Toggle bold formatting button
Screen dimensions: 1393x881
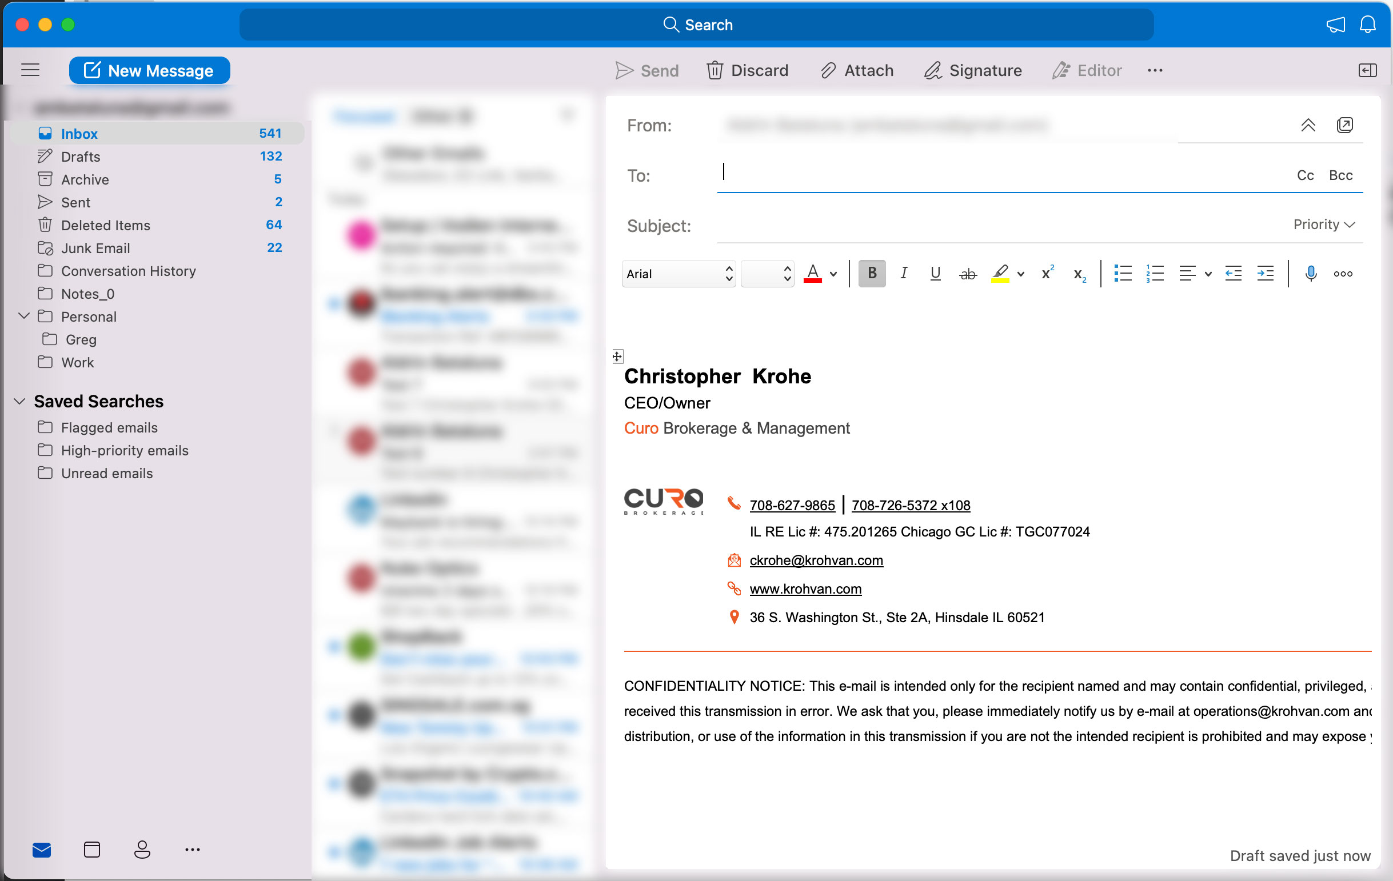871,274
